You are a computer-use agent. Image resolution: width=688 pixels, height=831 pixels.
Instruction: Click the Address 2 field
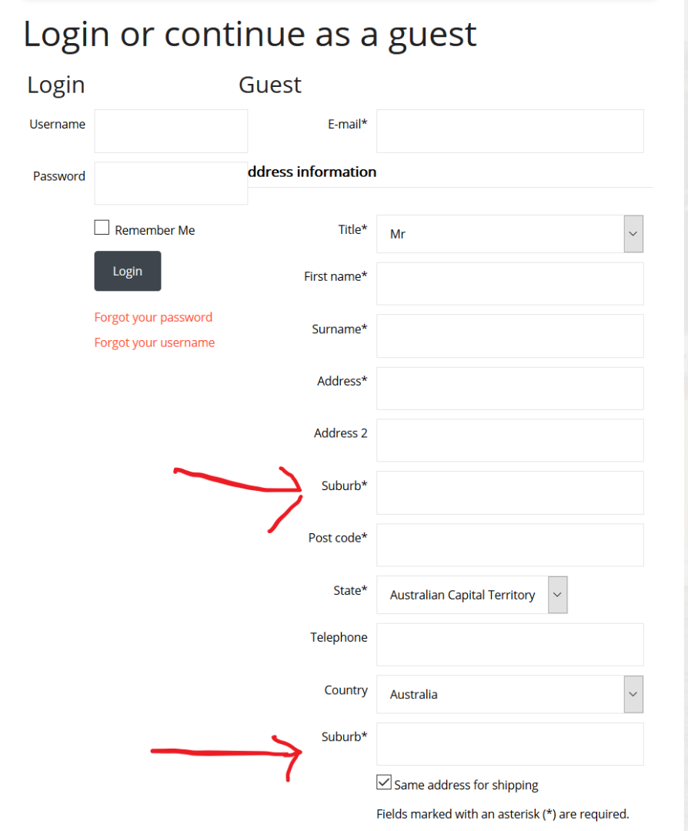510,440
